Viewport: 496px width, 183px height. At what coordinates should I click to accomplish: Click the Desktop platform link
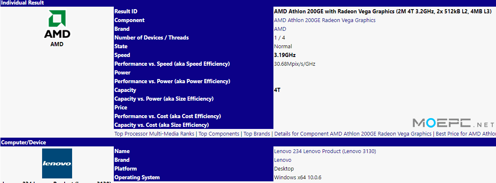click(x=284, y=169)
